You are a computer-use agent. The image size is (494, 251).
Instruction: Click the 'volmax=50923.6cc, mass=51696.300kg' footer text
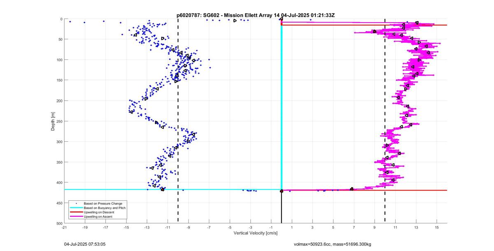[x=332, y=244]
